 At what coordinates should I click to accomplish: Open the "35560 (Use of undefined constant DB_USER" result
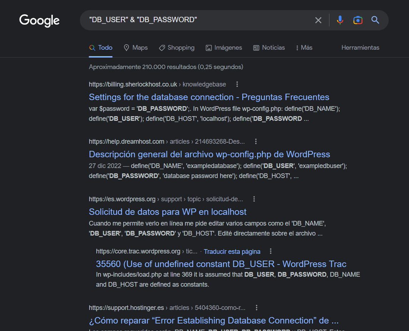(221, 264)
